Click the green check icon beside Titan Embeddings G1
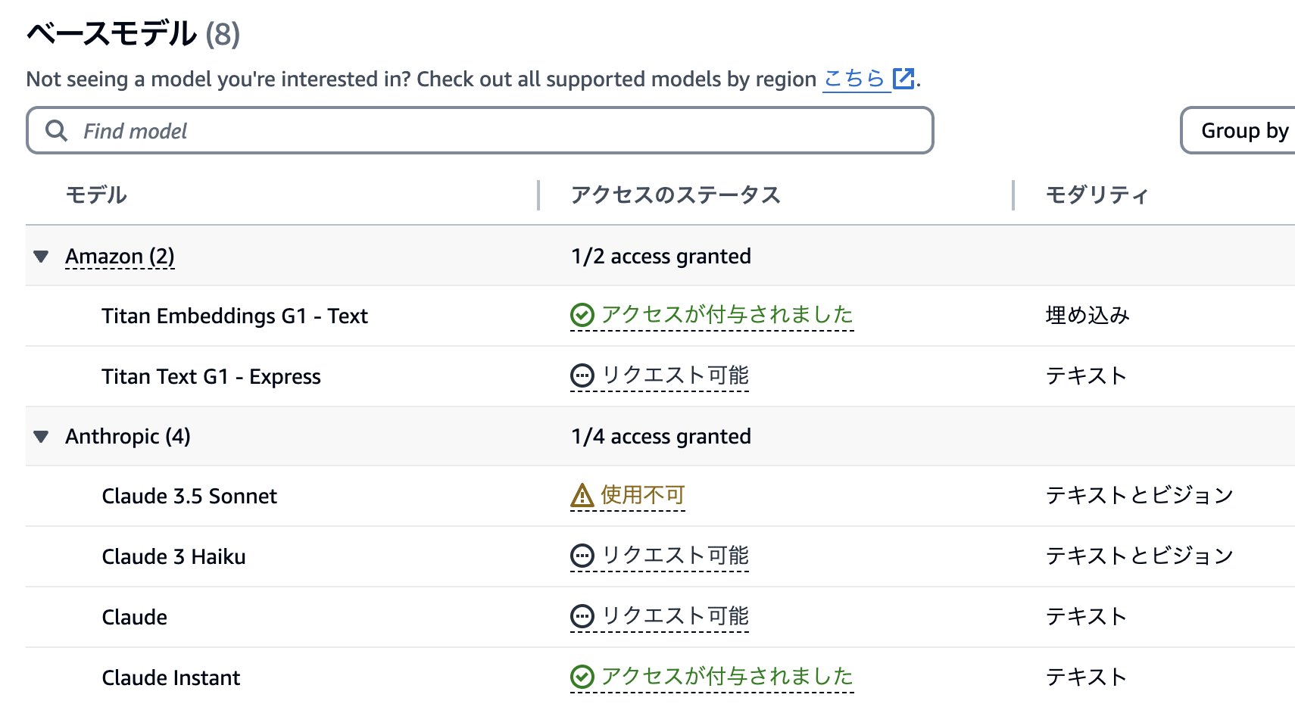Screen dimensions: 1295x707 582,314
